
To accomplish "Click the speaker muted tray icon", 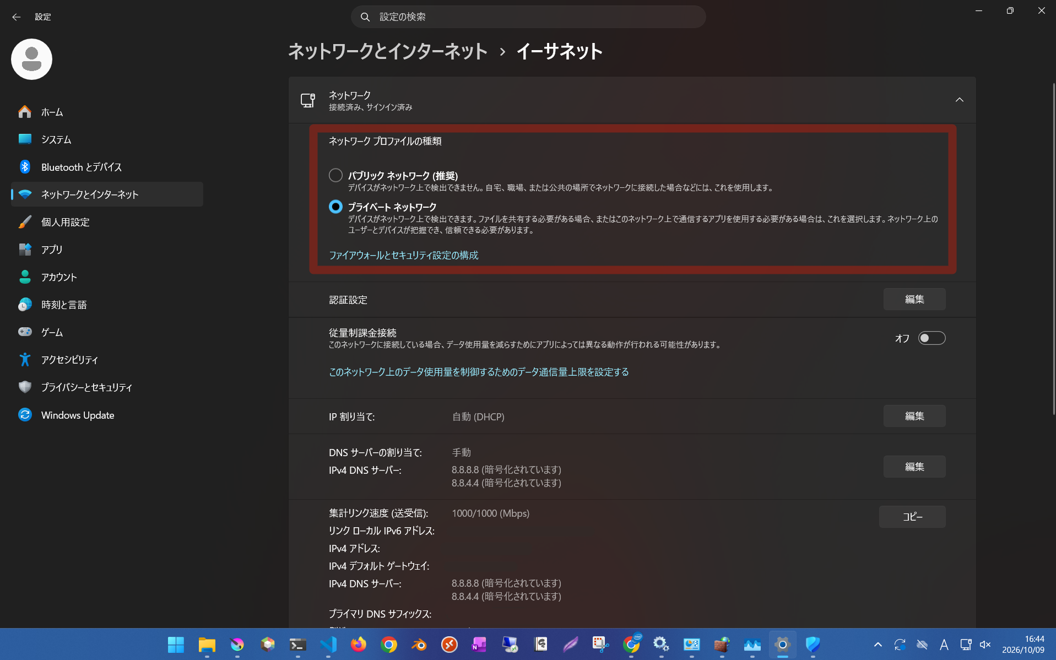I will click(x=985, y=644).
